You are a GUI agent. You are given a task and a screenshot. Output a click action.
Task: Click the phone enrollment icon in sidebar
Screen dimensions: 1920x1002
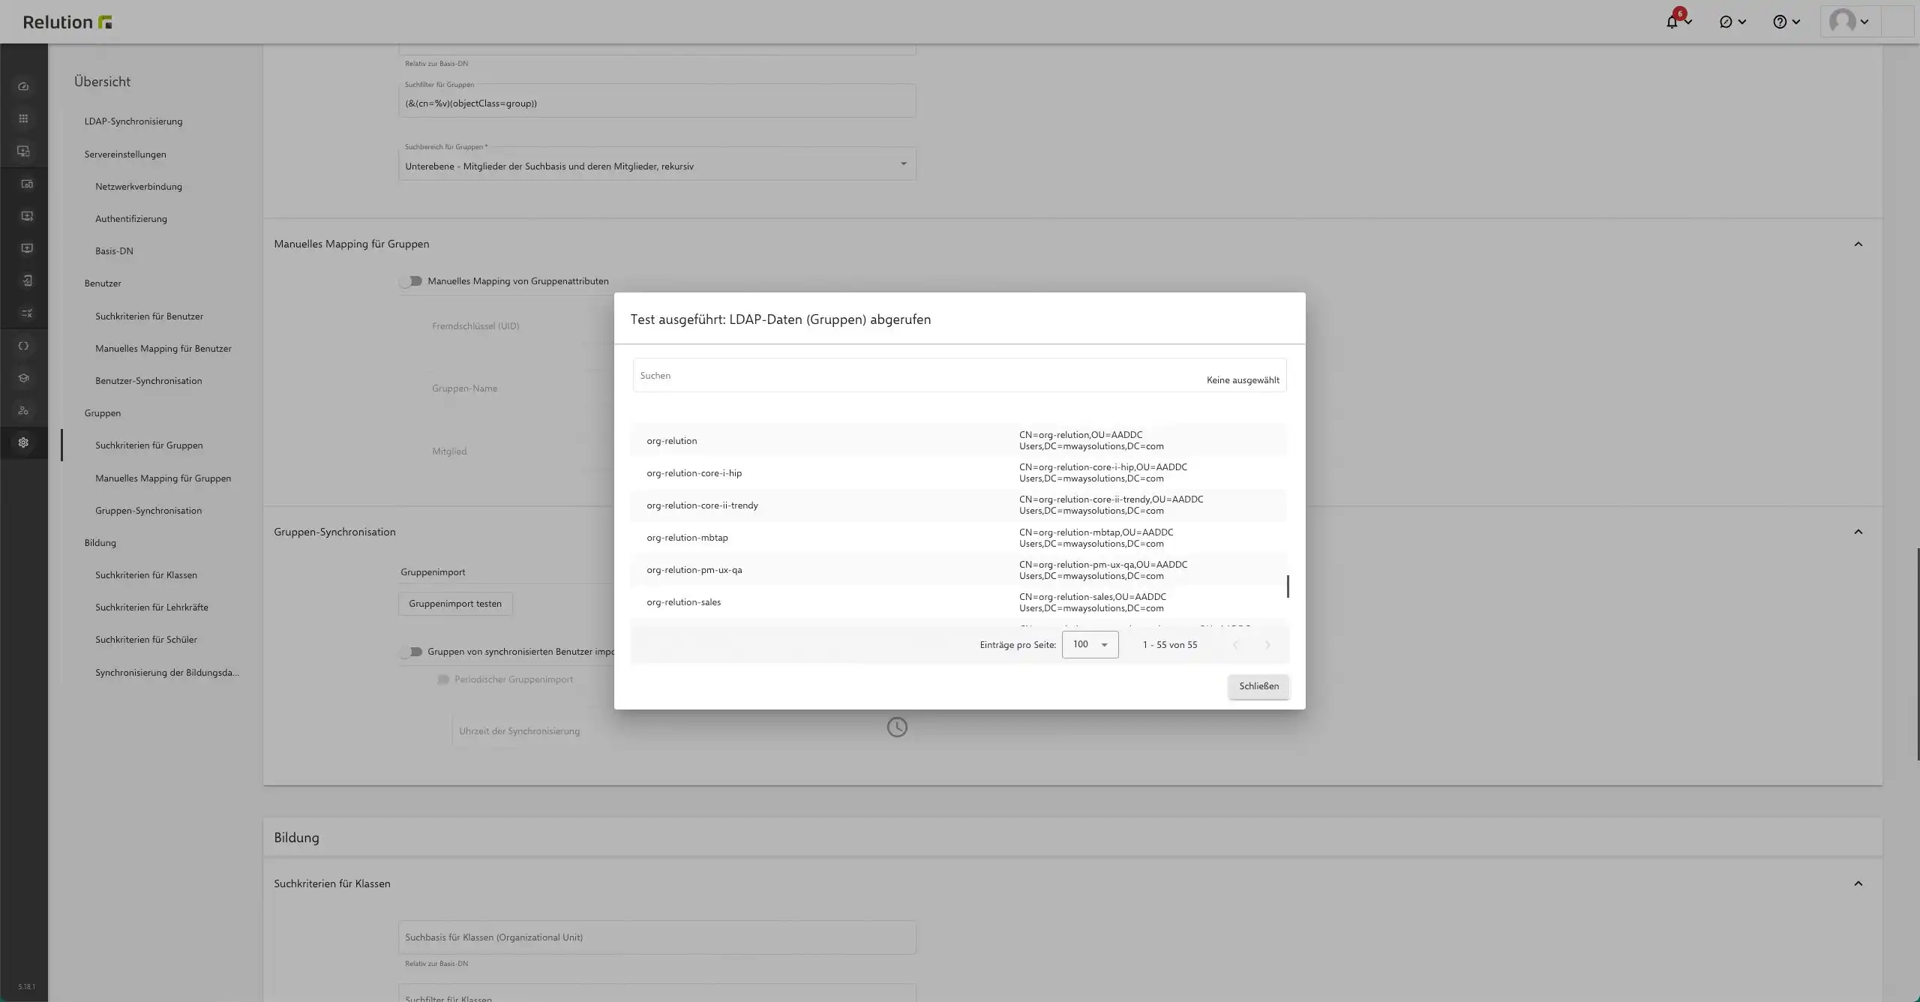(27, 280)
